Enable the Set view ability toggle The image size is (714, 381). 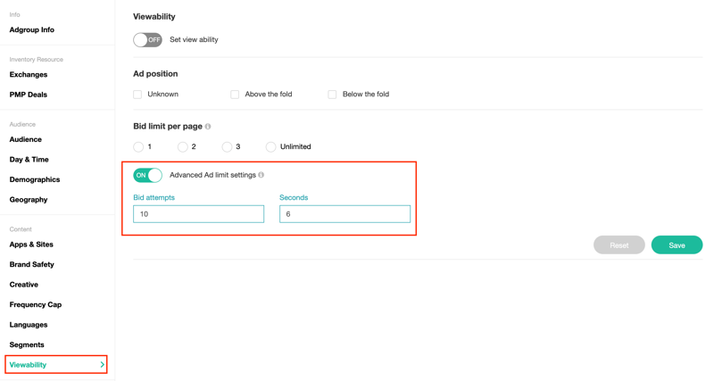pos(147,40)
